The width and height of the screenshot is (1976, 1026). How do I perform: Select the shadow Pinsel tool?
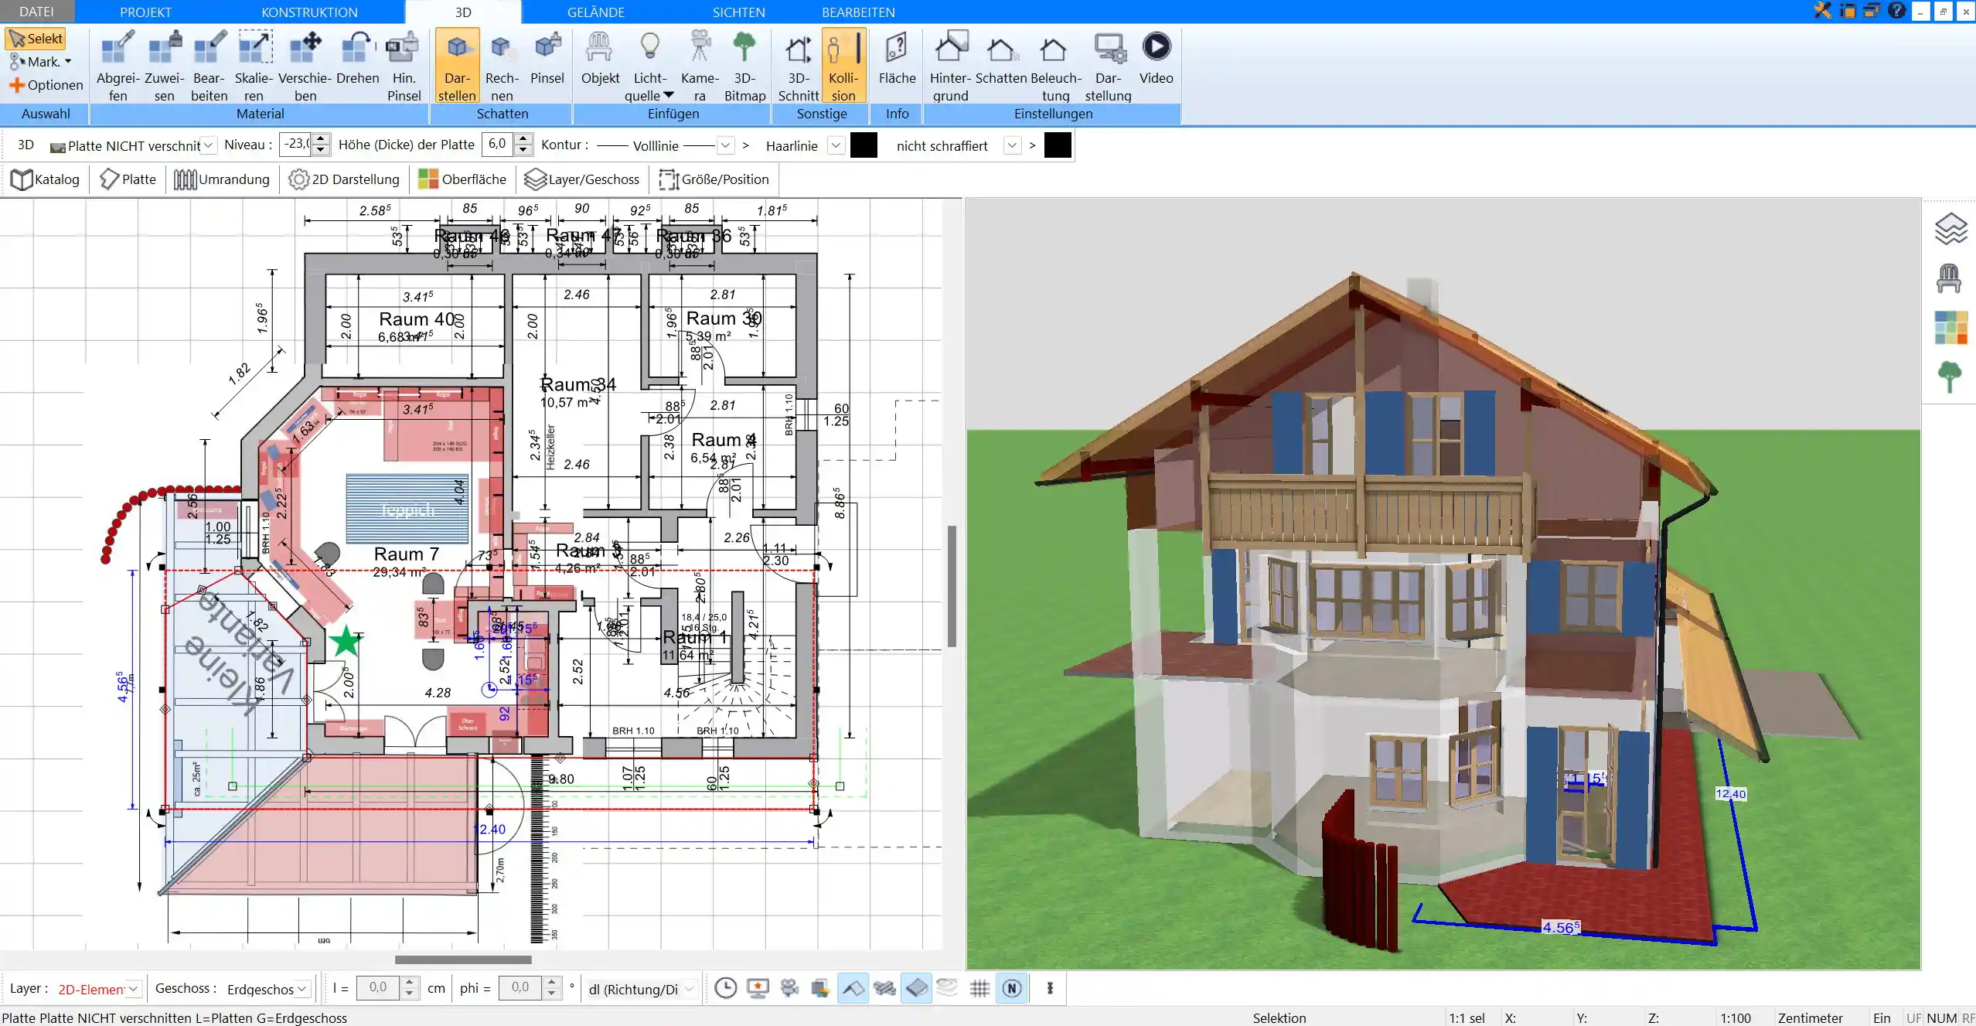(x=547, y=59)
